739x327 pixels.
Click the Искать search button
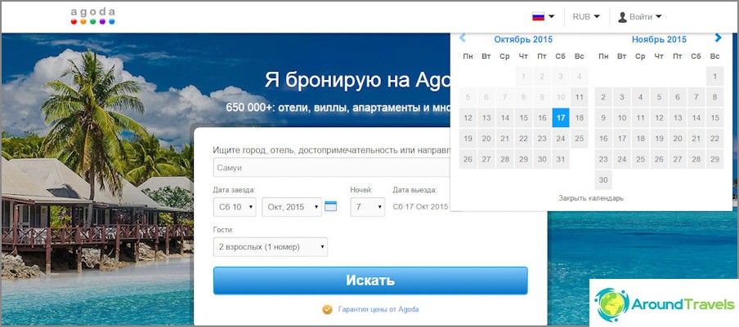click(370, 281)
